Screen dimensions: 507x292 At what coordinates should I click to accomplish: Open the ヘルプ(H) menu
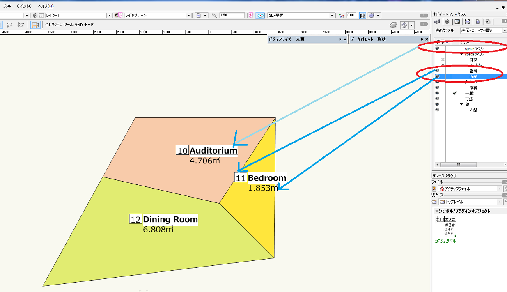click(45, 6)
